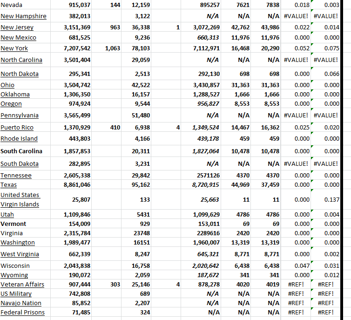351x320 pixels.
Task: Select cell with value 0.066
Action: pyautogui.click(x=325, y=74)
